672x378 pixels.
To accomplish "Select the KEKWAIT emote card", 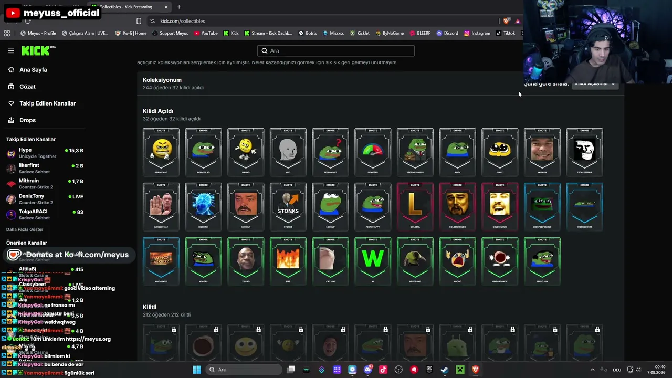I will (246, 207).
